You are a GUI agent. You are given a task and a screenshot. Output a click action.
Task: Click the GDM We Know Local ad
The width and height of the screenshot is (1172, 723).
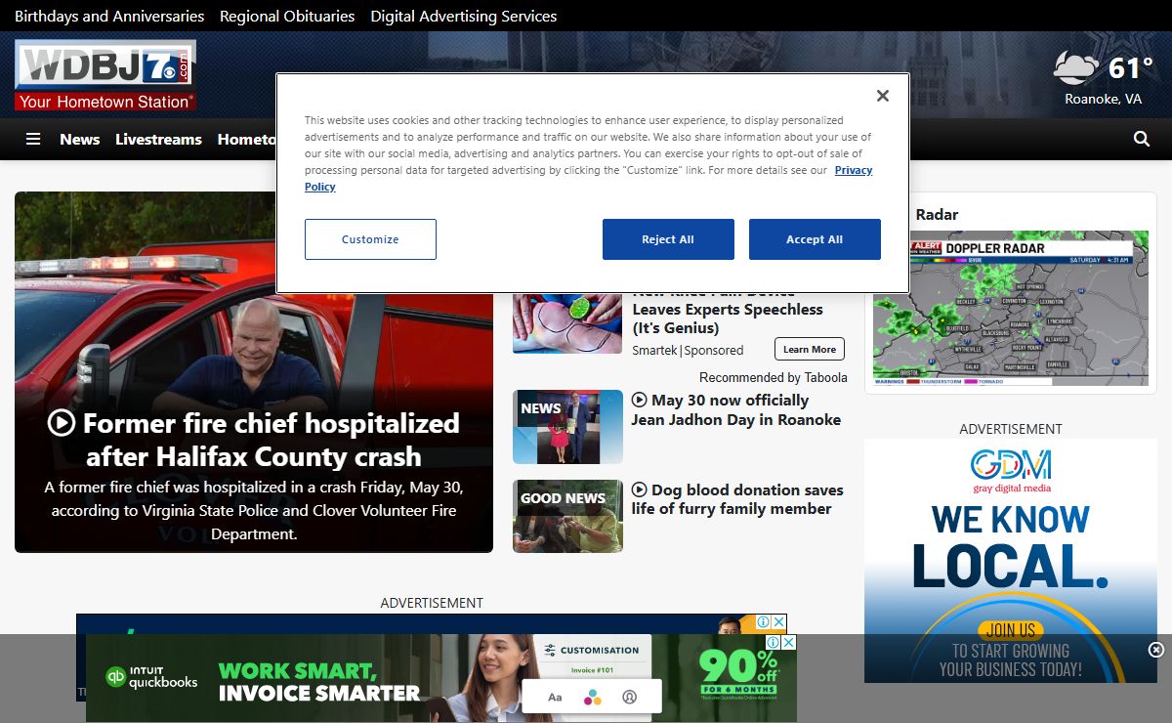(x=1011, y=561)
